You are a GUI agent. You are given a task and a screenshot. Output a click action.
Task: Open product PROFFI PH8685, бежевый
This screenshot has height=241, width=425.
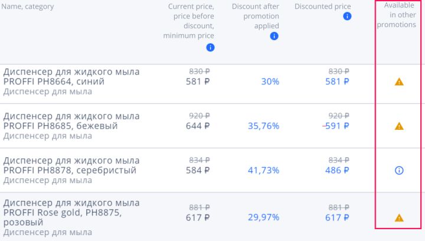coord(71,121)
